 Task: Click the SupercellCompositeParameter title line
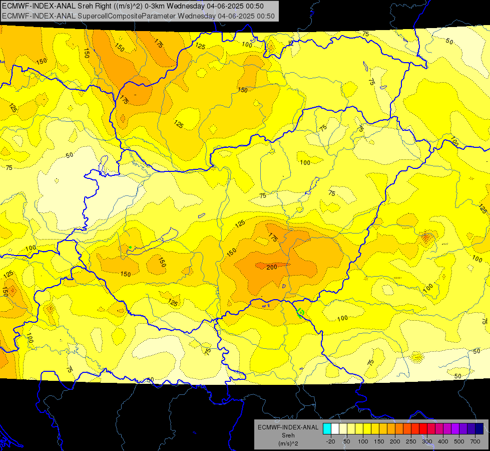click(x=138, y=16)
